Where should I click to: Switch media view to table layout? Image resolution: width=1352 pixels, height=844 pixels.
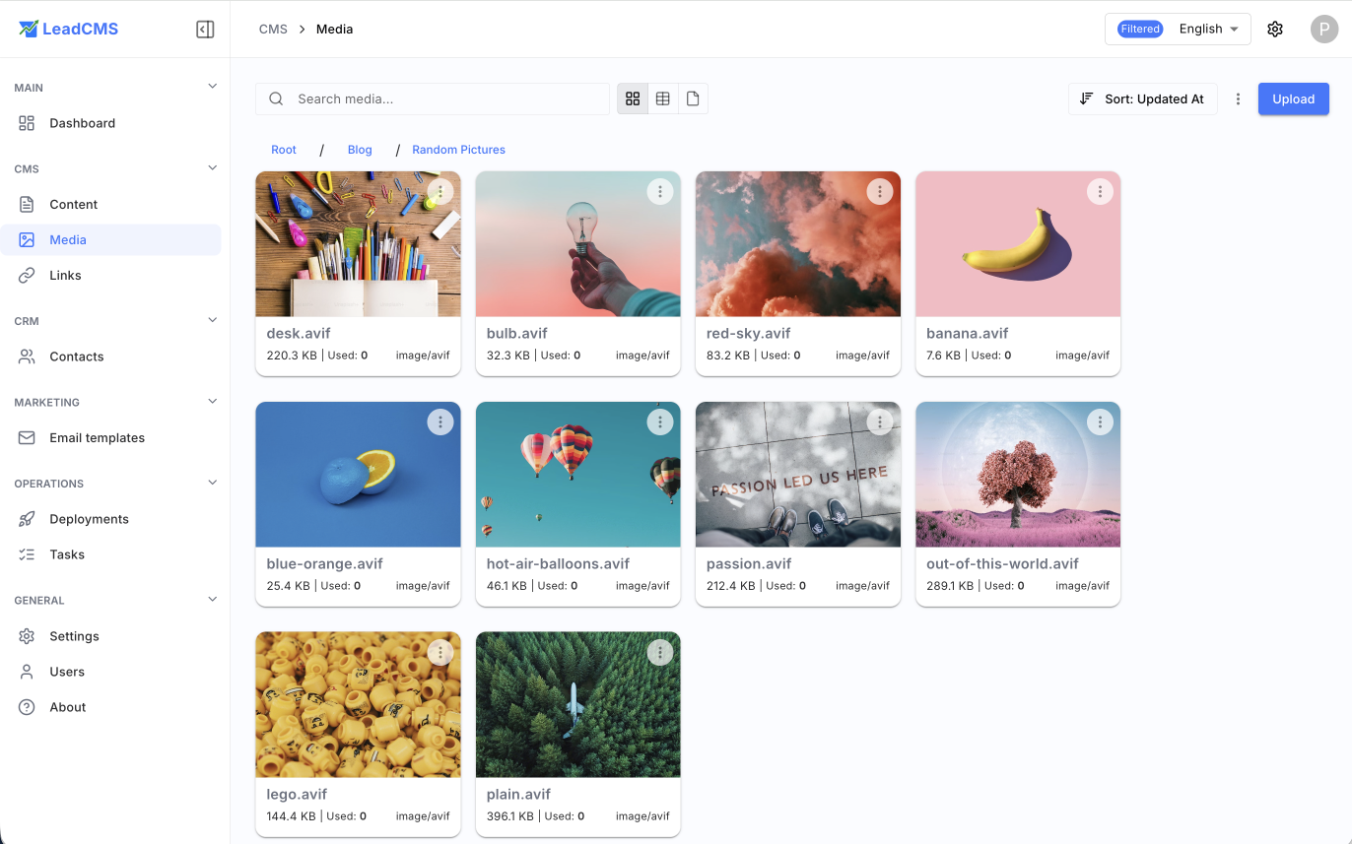tap(663, 98)
